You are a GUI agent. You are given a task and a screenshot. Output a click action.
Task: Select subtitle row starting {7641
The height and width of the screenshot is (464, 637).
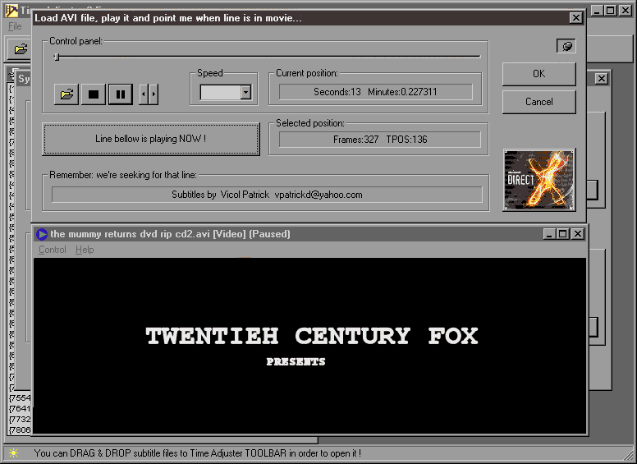coord(20,408)
